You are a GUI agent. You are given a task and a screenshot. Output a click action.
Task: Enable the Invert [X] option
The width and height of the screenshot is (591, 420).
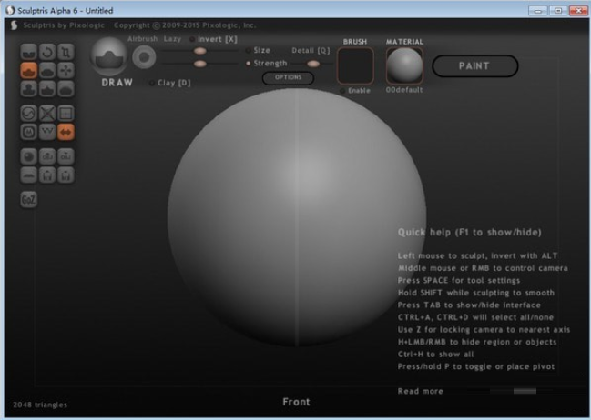[214, 39]
